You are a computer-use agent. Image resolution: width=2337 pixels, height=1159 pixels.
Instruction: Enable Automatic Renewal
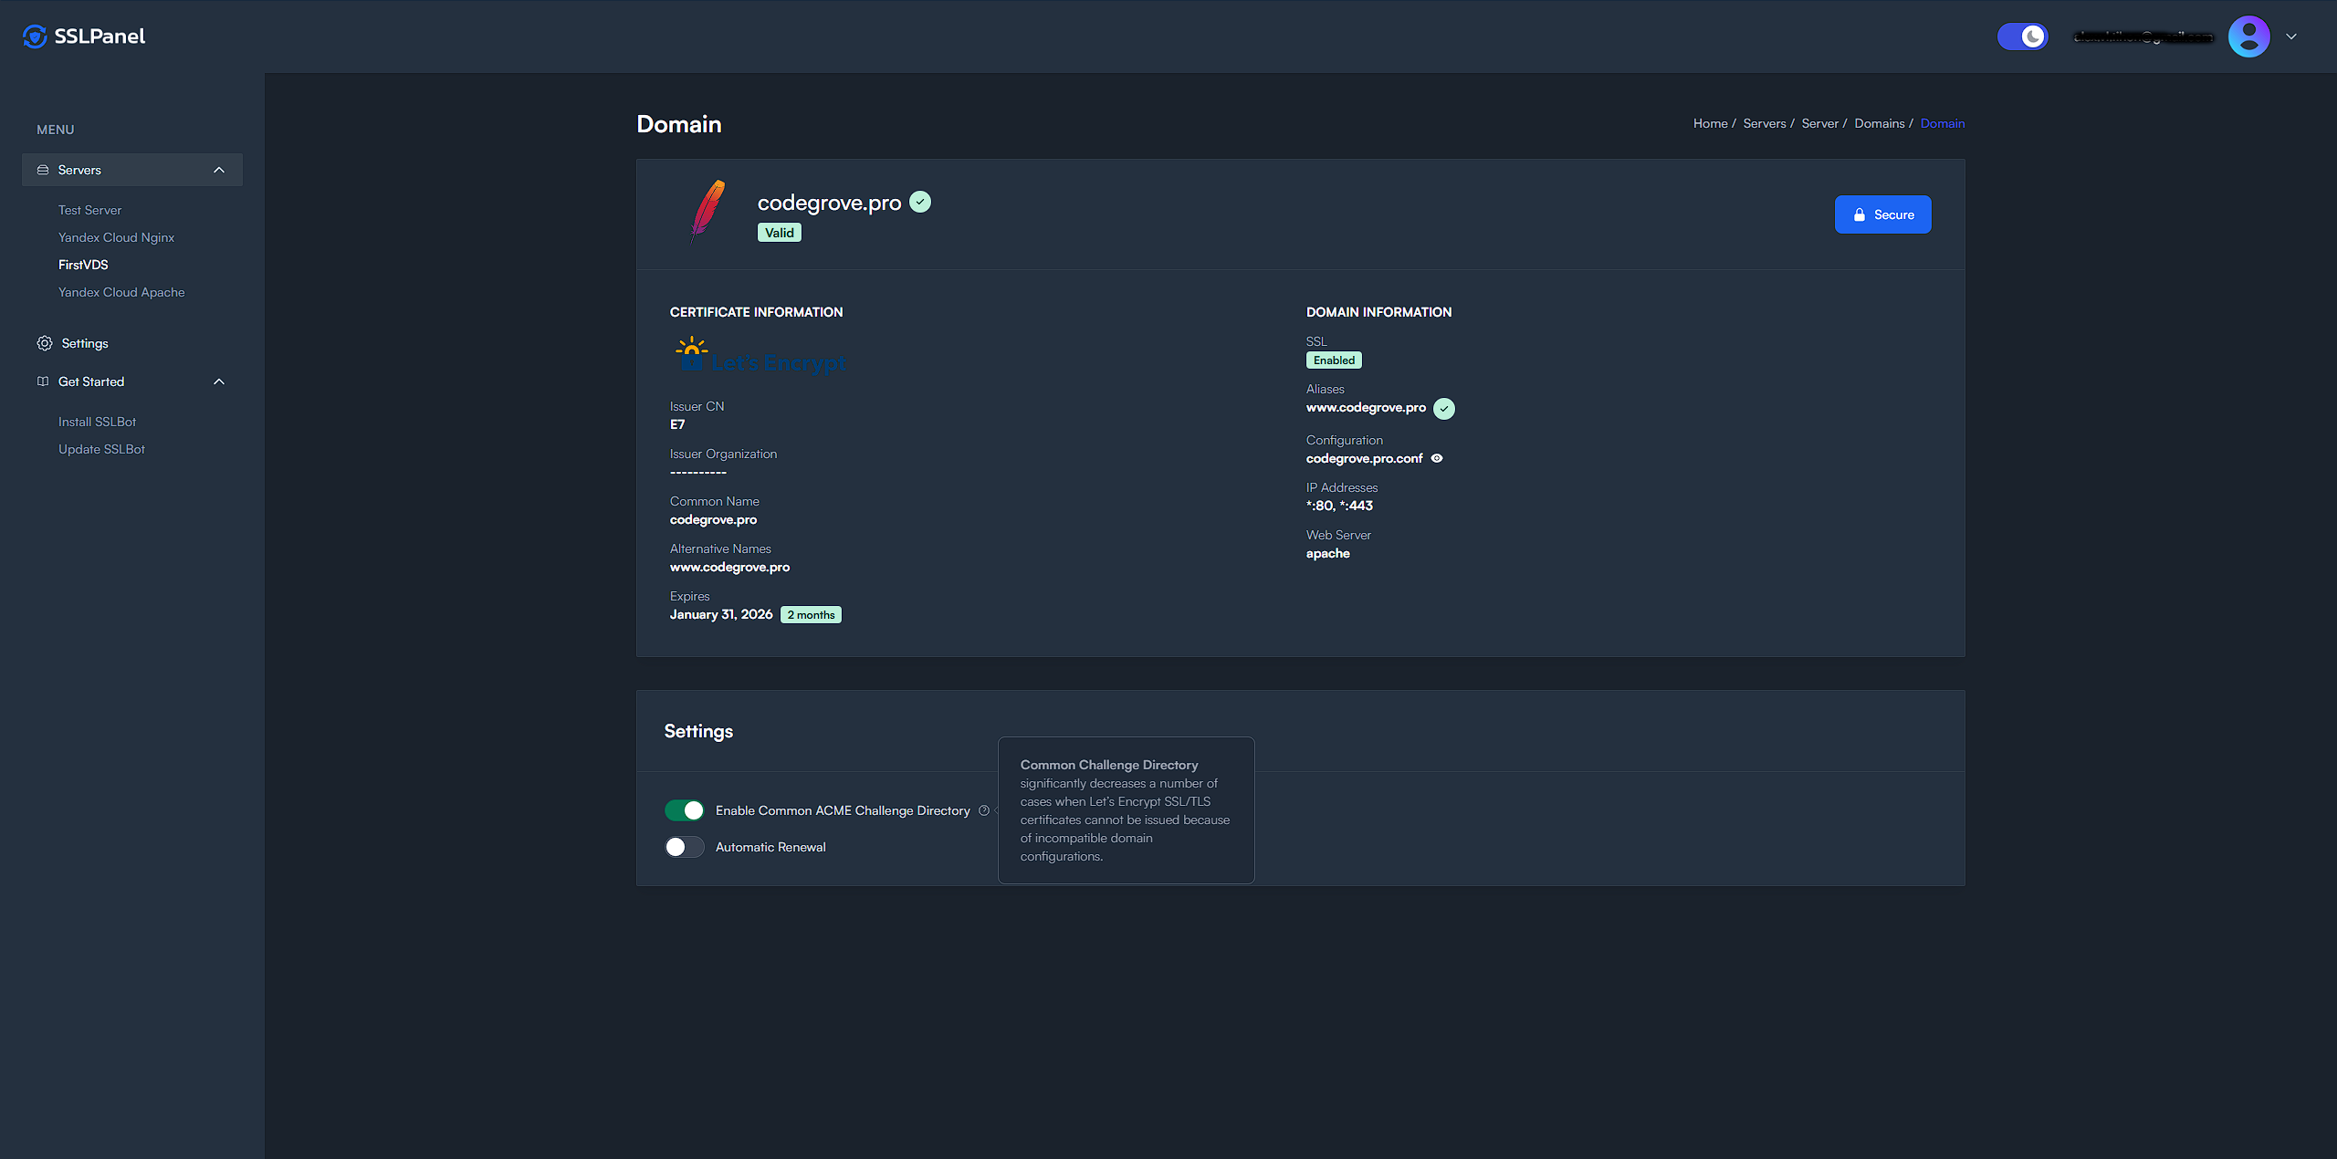tap(683, 847)
